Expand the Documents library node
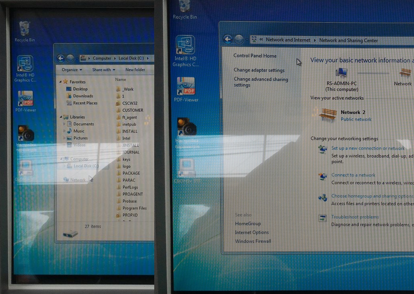Screen dimensions: 414x294 64,124
